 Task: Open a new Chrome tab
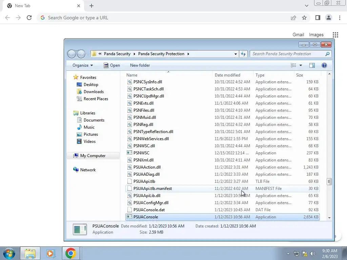tap(91, 6)
